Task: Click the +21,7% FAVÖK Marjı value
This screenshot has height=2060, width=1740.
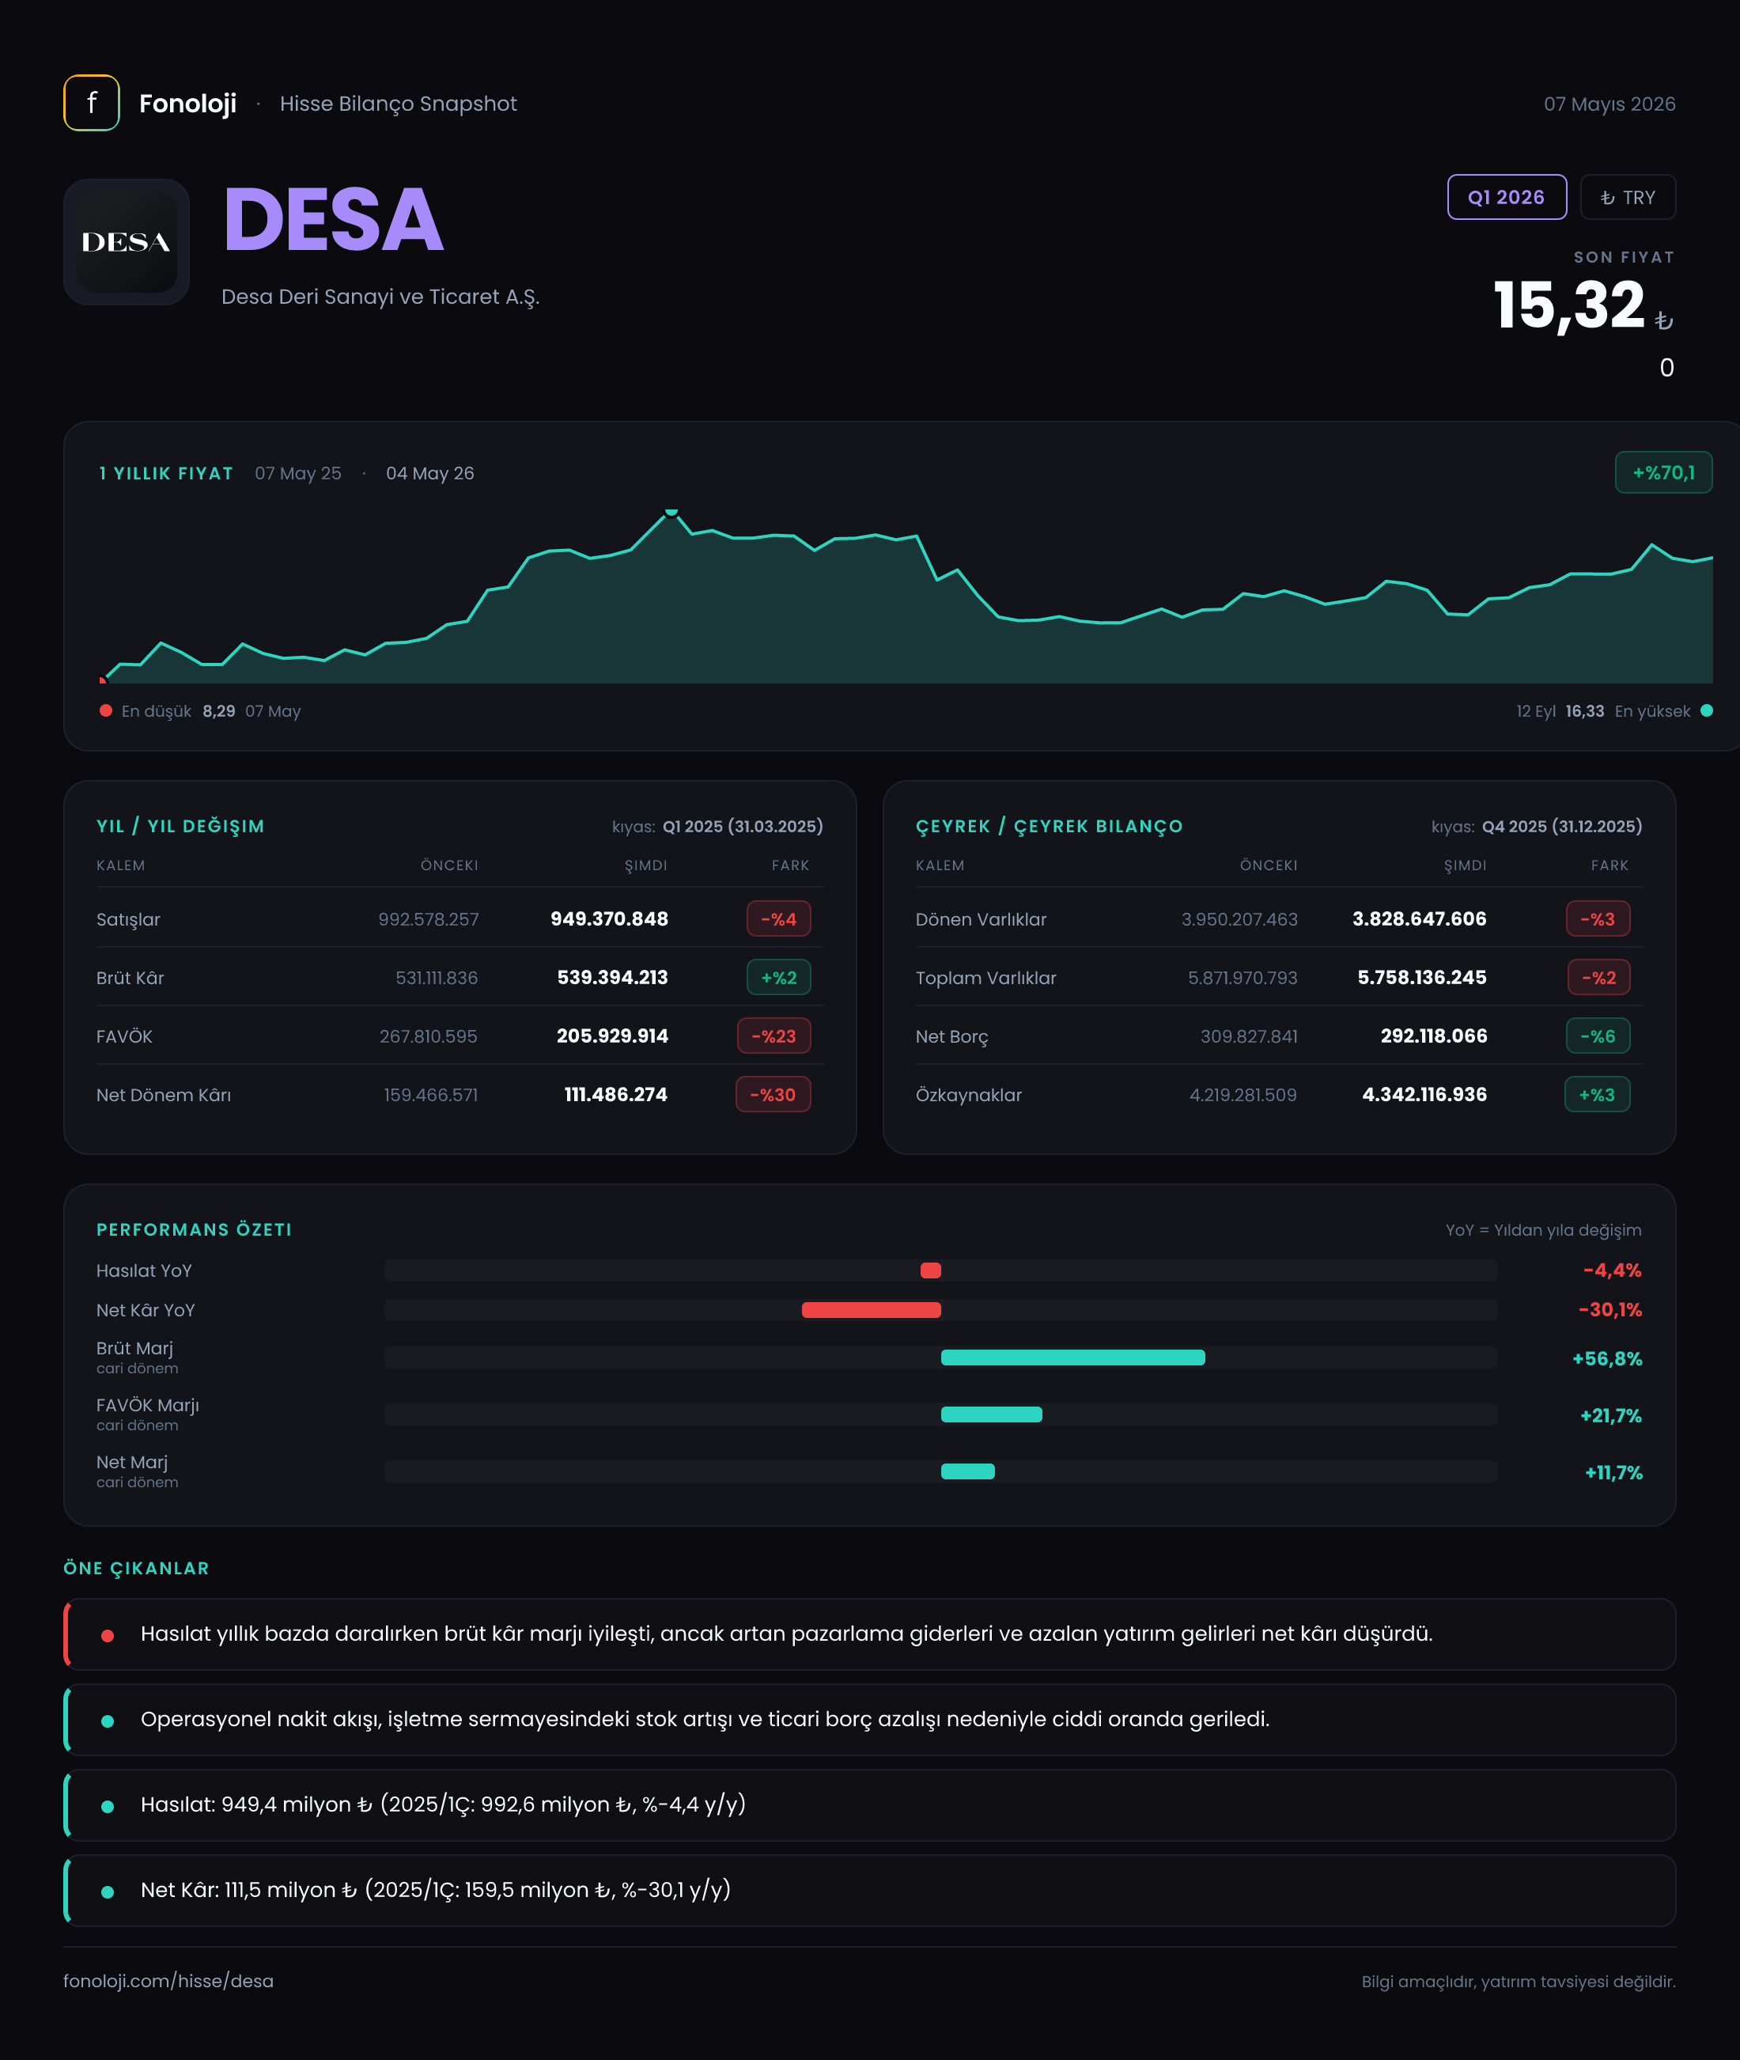Action: click(1611, 1416)
